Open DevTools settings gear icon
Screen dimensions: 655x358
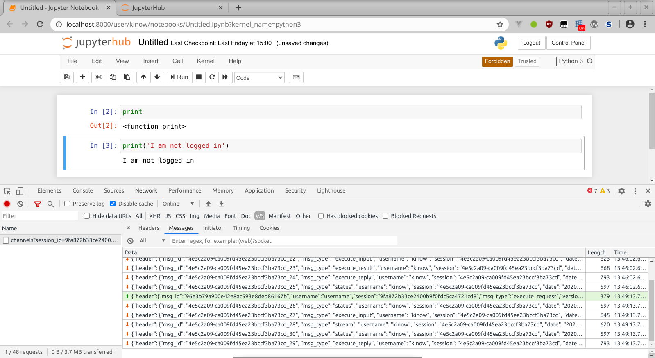pyautogui.click(x=621, y=191)
